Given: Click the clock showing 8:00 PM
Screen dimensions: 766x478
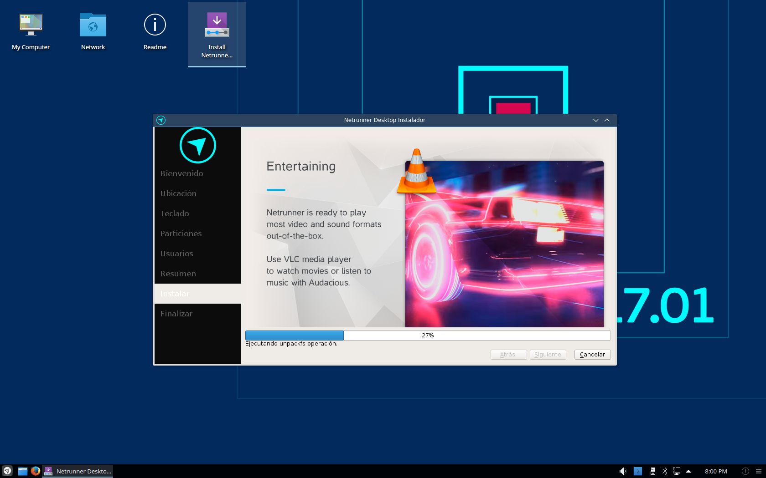Looking at the screenshot, I should pyautogui.click(x=716, y=471).
